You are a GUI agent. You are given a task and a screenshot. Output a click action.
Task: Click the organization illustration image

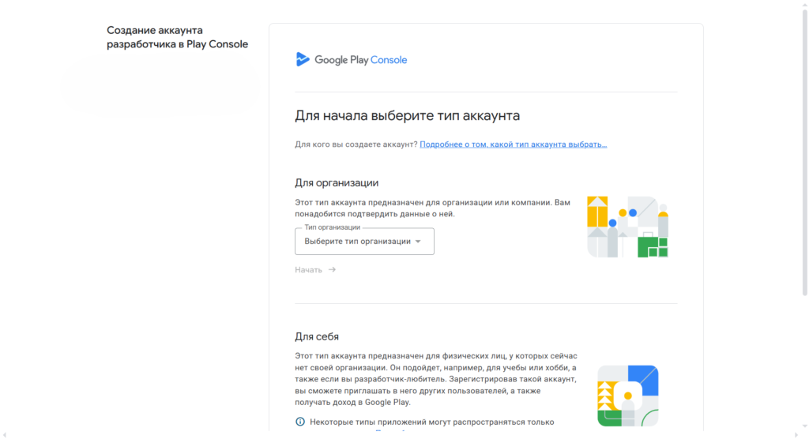click(628, 227)
